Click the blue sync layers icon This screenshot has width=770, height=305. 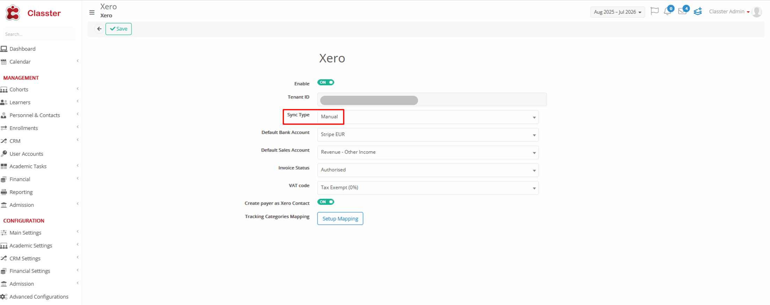(x=698, y=11)
